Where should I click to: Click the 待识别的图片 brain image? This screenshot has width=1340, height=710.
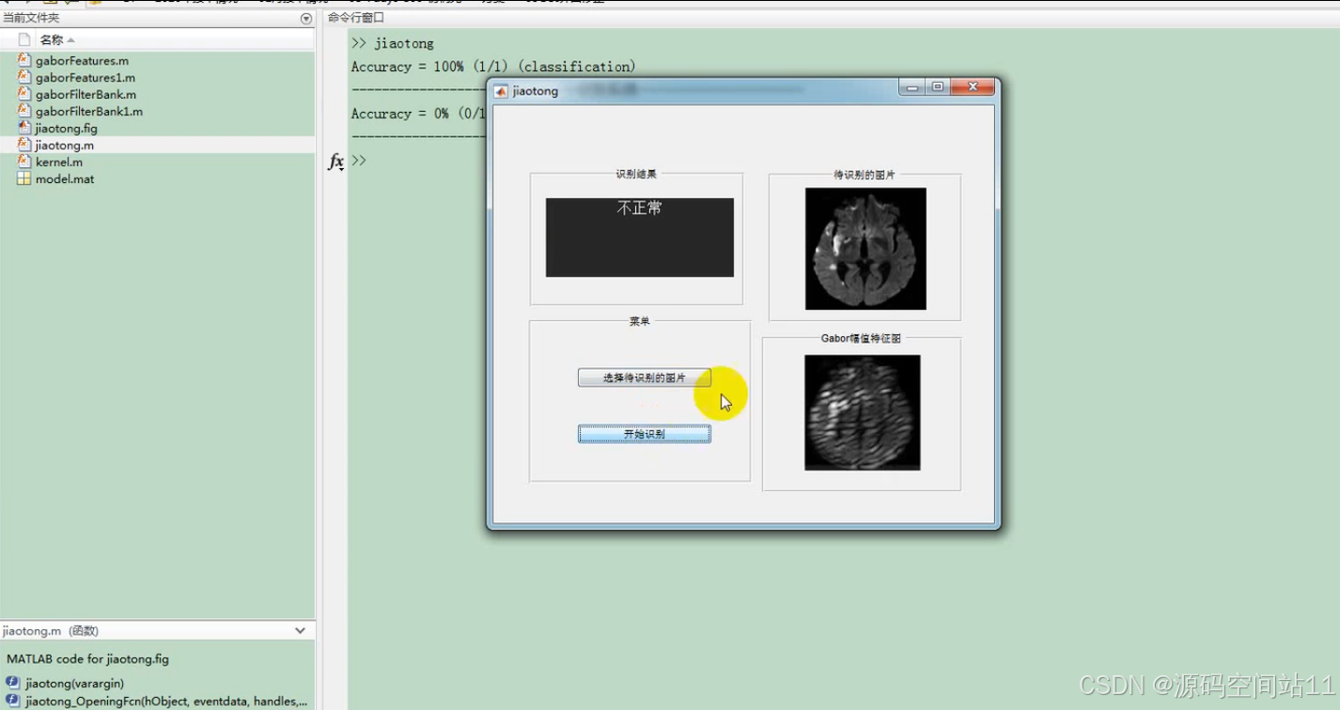(863, 248)
